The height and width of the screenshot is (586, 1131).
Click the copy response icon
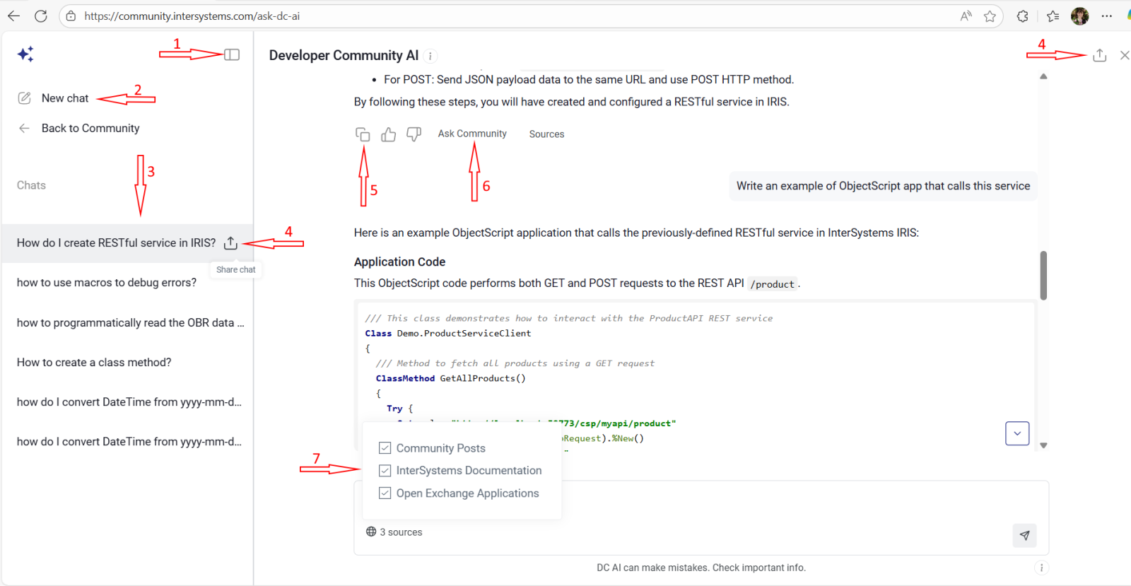point(363,134)
